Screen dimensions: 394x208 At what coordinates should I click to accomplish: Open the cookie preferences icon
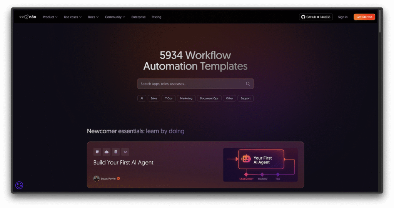pyautogui.click(x=19, y=185)
